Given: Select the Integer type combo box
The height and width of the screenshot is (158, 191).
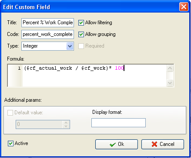Looking at the screenshot, I should coord(47,46).
